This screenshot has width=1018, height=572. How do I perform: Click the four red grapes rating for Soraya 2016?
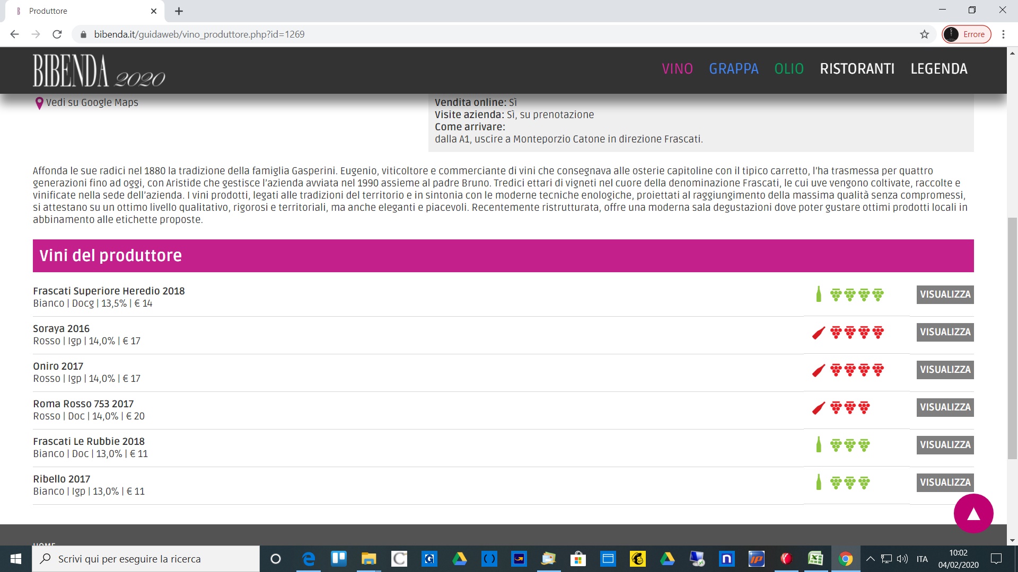(x=857, y=333)
